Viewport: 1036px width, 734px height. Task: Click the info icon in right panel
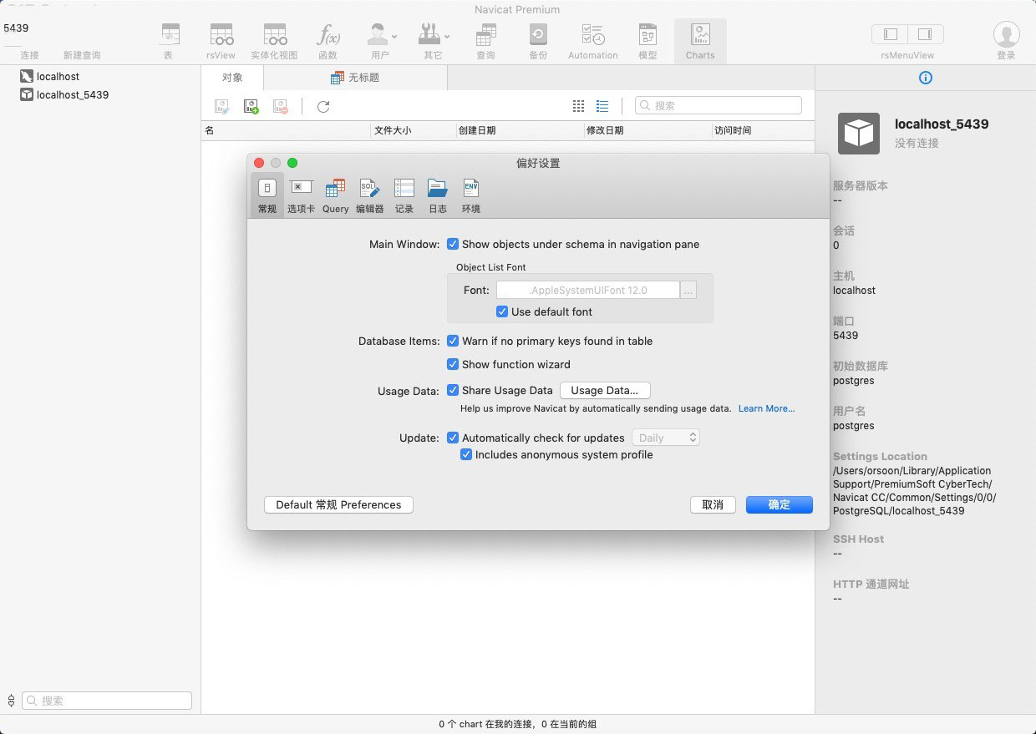coord(925,78)
